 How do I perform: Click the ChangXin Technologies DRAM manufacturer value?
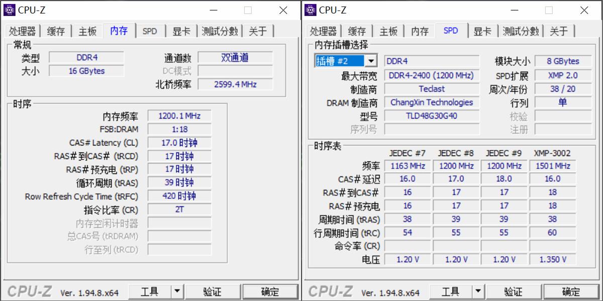432,103
